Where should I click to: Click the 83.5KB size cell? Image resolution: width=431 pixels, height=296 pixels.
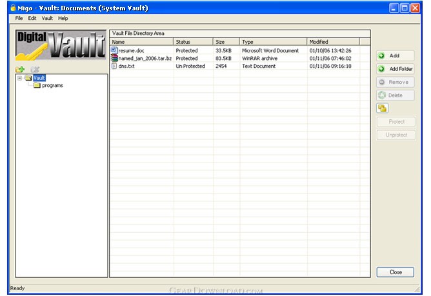click(x=223, y=58)
